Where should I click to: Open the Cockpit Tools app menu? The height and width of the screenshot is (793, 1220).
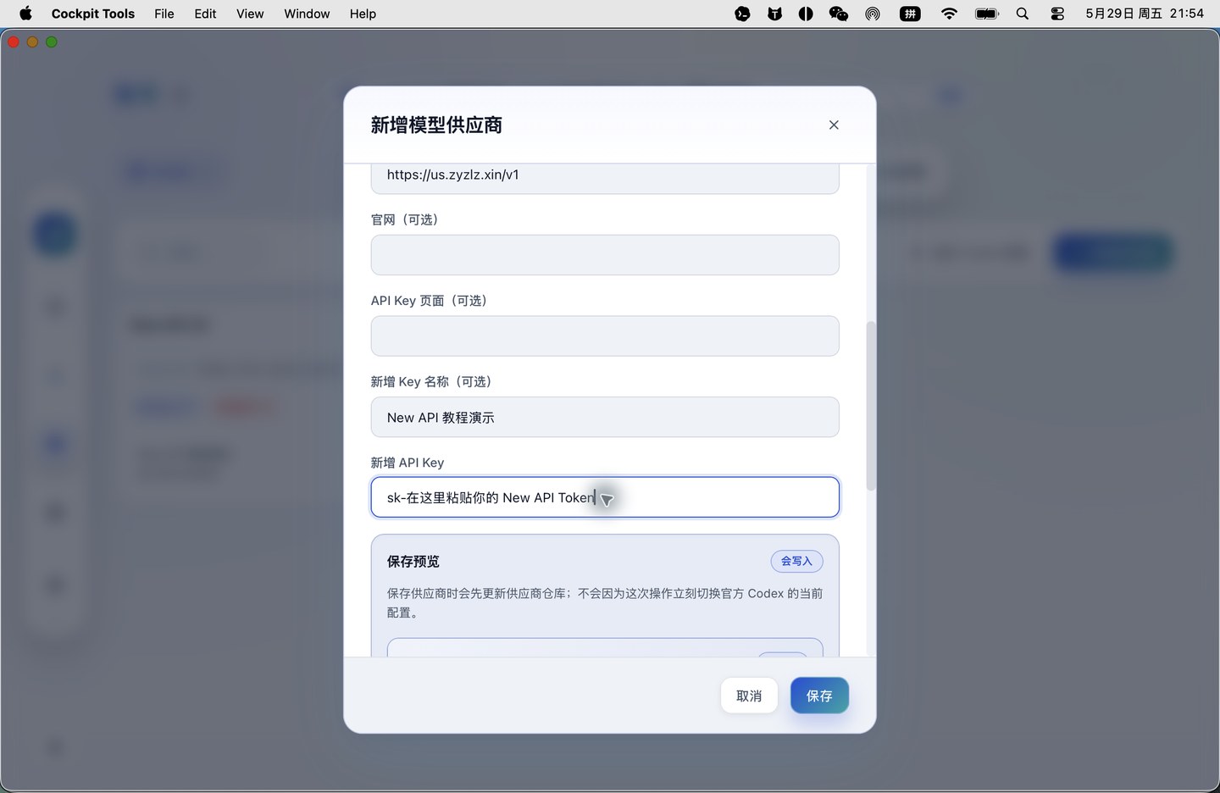tap(93, 14)
